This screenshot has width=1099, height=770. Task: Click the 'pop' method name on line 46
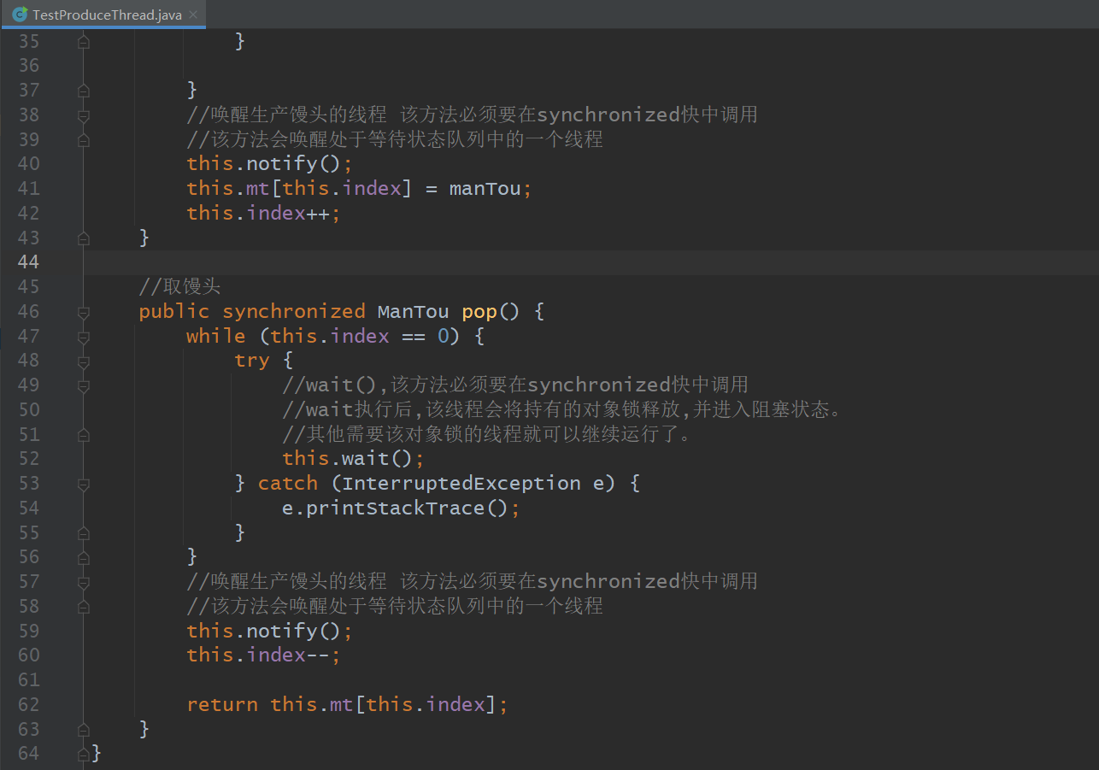(479, 312)
